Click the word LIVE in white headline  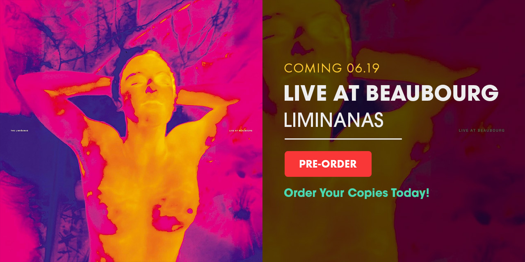tap(302, 93)
